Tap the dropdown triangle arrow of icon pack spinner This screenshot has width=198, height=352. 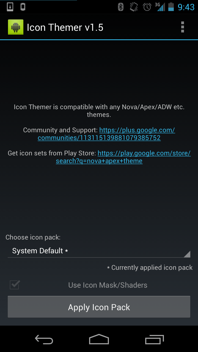[187, 254]
